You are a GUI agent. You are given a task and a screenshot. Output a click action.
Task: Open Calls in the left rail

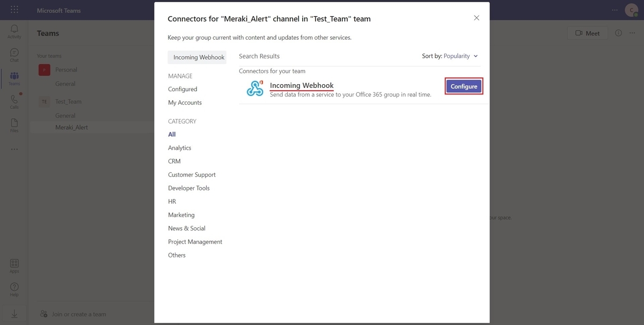14,102
